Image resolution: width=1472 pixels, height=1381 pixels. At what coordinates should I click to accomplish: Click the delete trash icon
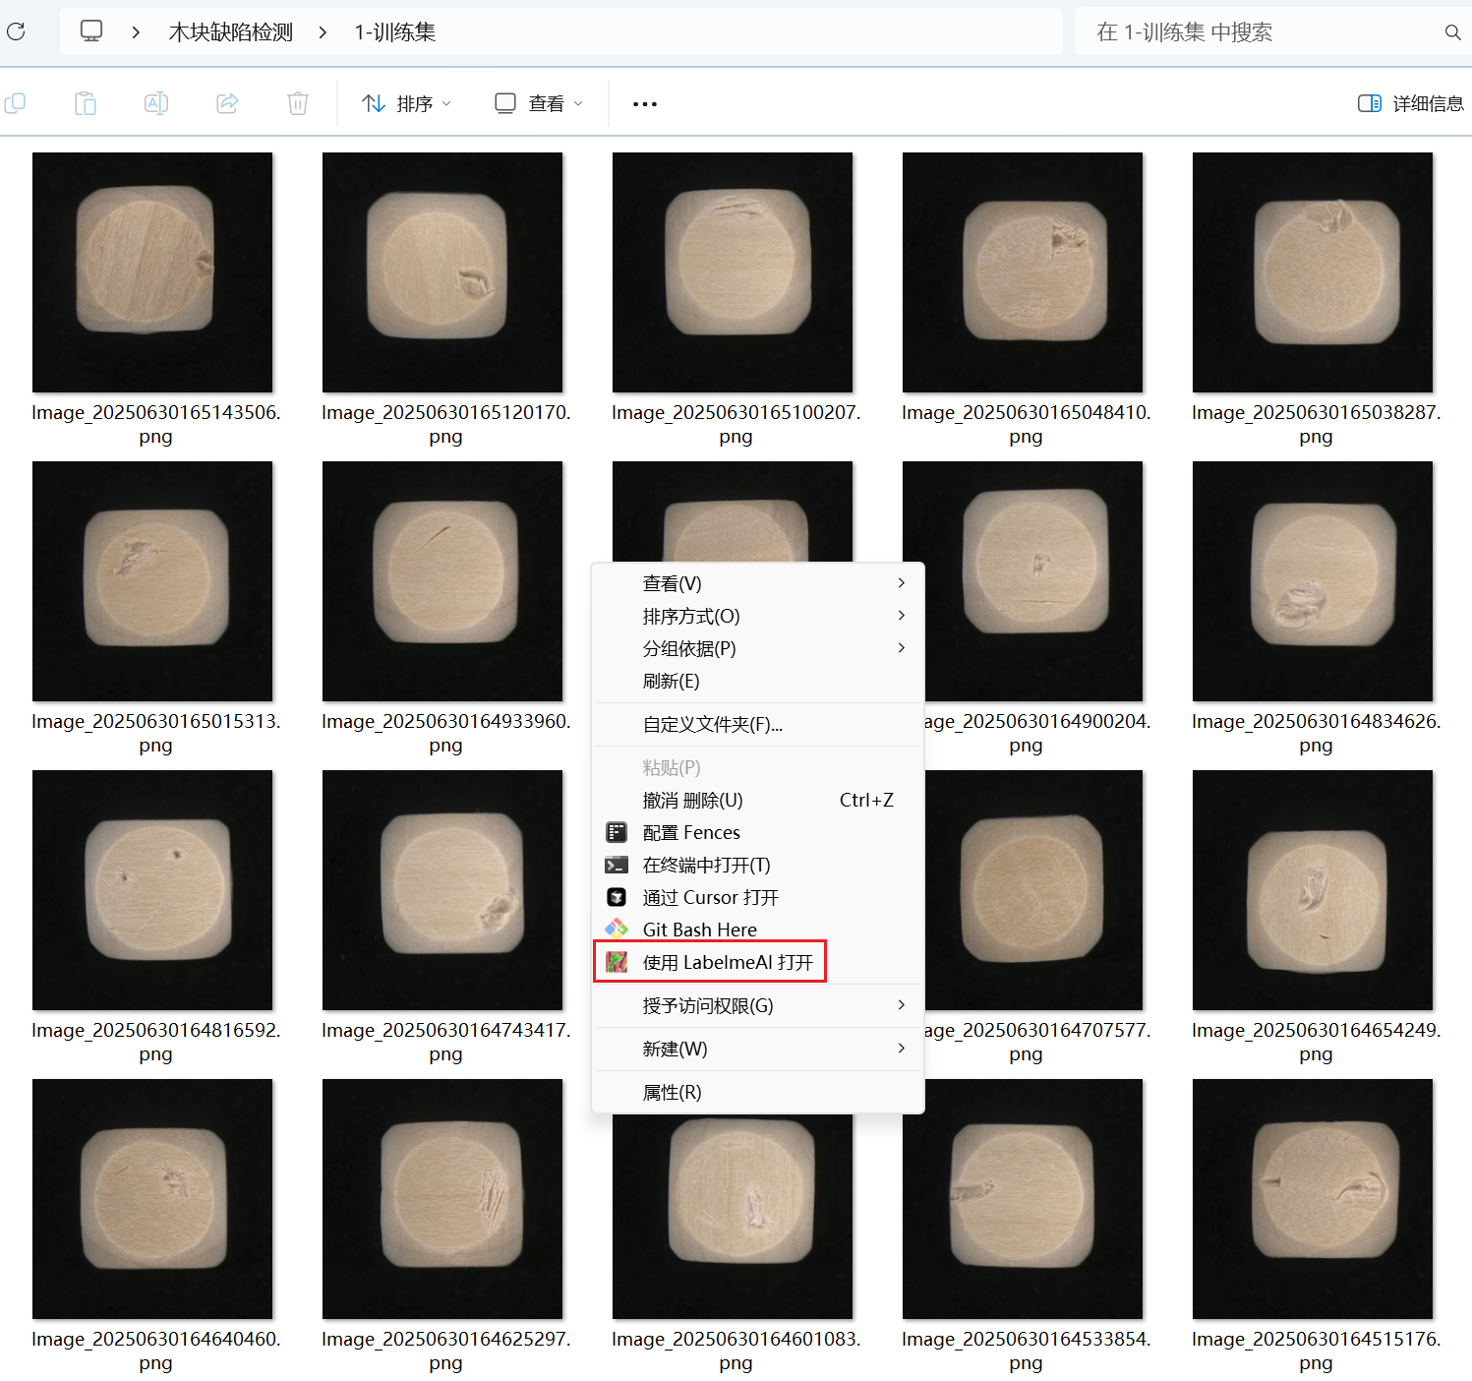[298, 103]
